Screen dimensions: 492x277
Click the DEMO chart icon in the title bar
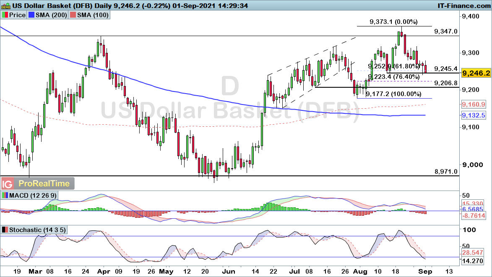point(5,5)
